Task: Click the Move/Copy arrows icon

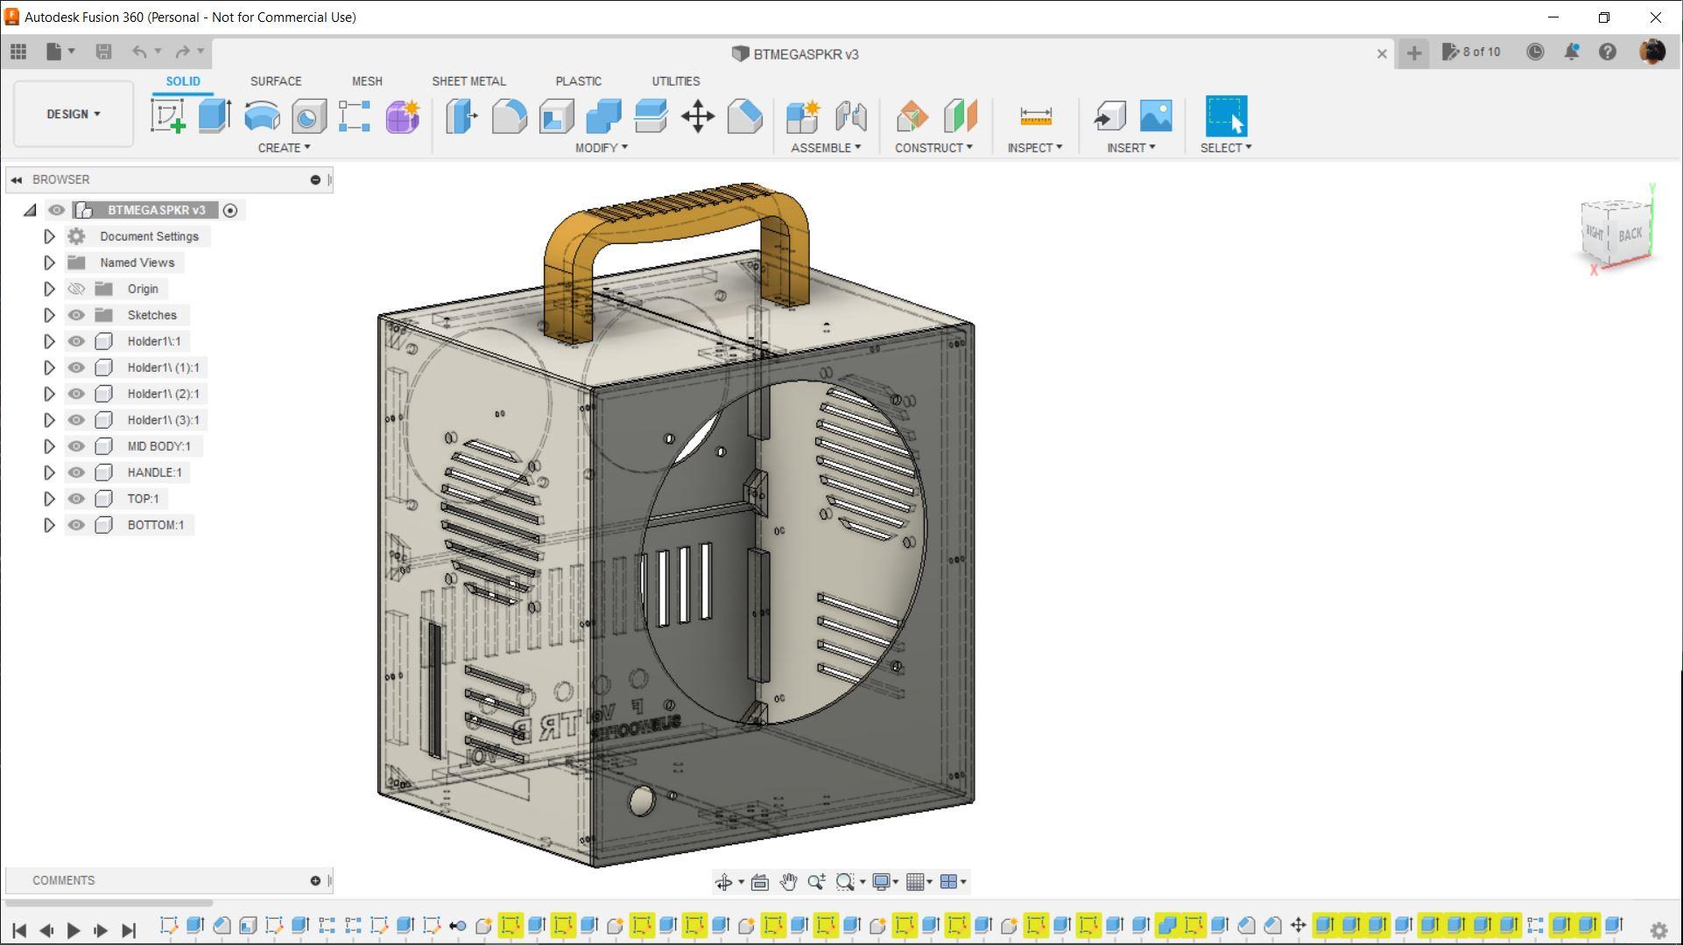Action: coord(698,116)
